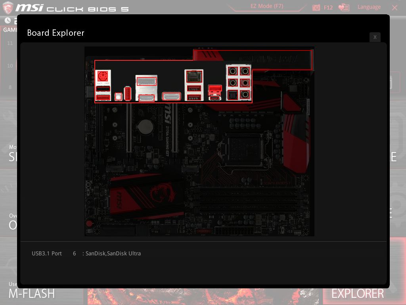
Task: Open the Language selector in the BIOS header
Action: click(369, 7)
